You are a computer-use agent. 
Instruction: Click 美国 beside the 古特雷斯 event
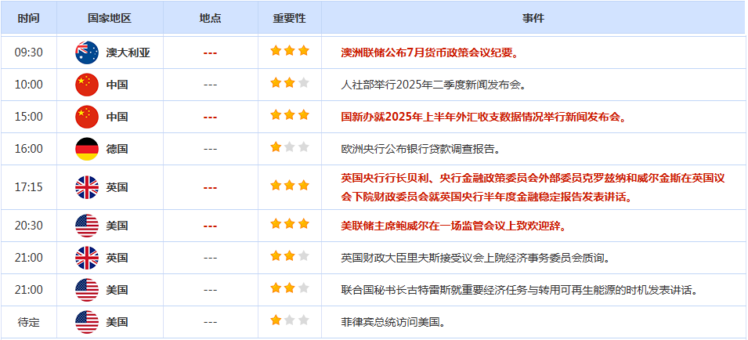[117, 291]
